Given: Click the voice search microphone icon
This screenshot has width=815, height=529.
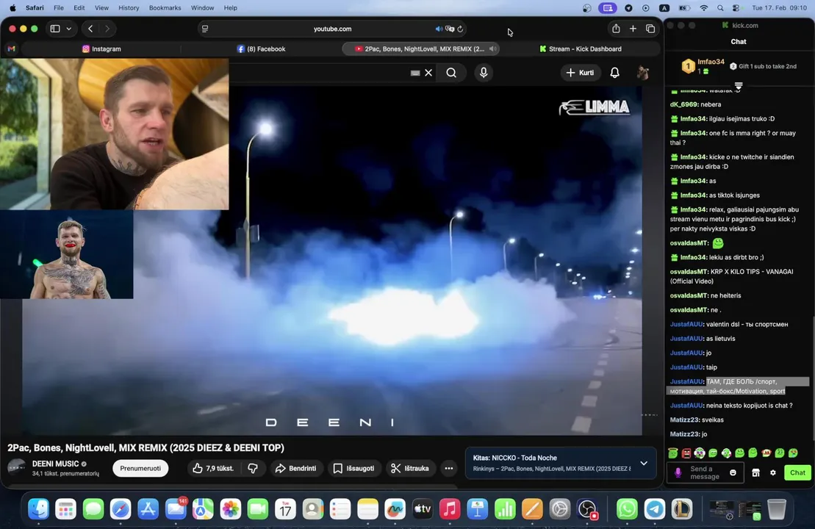Looking at the screenshot, I should 484,73.
